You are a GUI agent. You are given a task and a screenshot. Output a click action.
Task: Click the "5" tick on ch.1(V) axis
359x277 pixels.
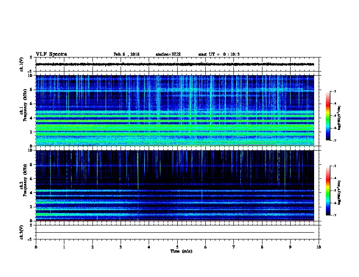[x=31, y=57]
